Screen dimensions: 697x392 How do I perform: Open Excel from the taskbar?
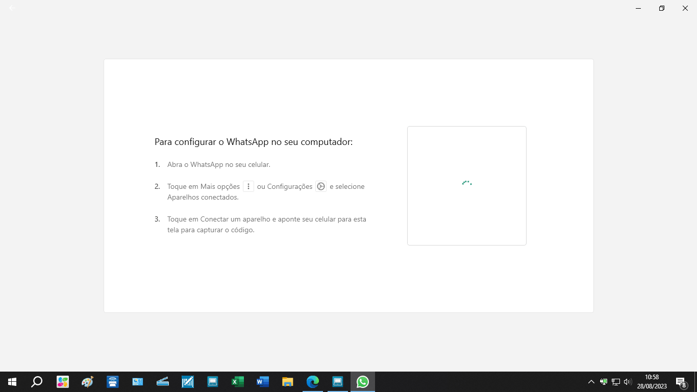(x=238, y=382)
